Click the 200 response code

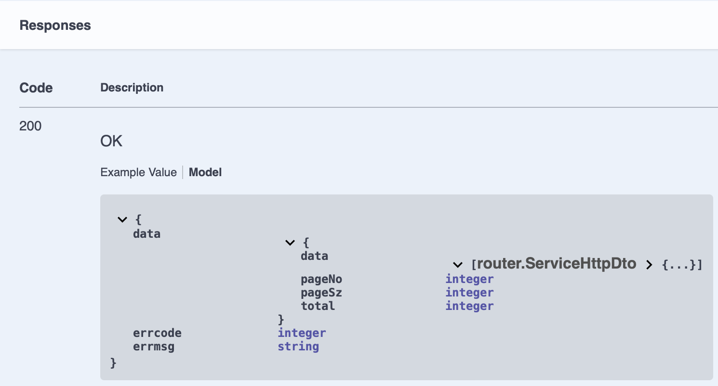click(30, 126)
